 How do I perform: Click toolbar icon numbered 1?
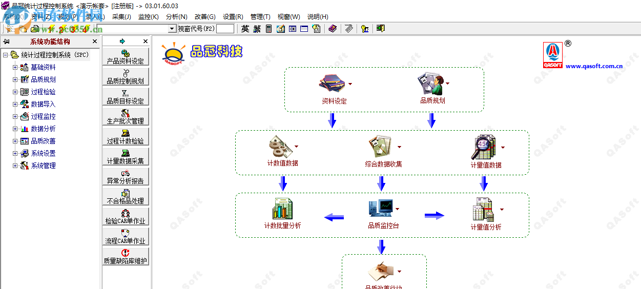click(50, 29)
